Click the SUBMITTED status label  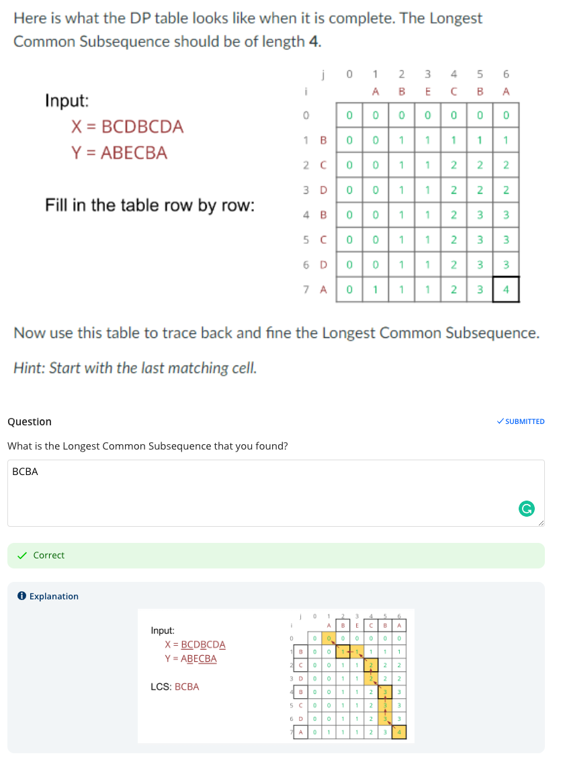(x=525, y=421)
